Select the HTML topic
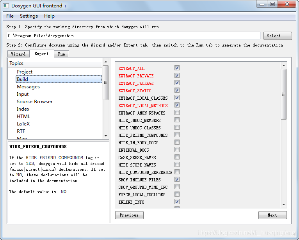This screenshot has width=299, height=240. (x=23, y=116)
